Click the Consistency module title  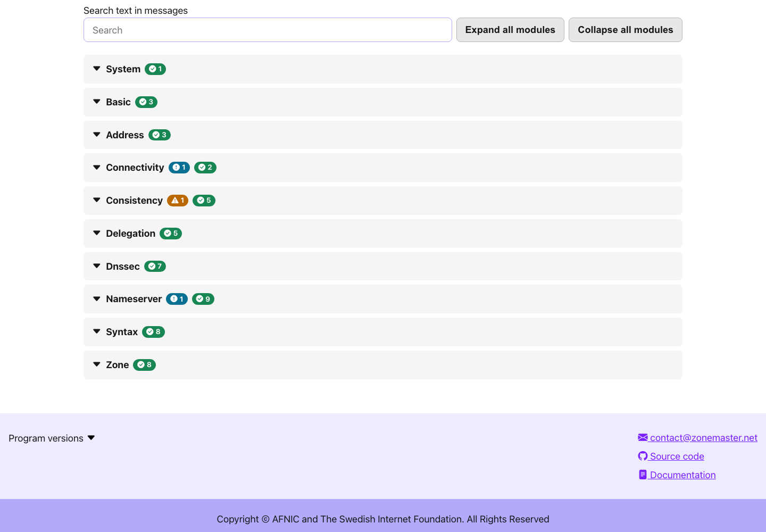coord(135,201)
